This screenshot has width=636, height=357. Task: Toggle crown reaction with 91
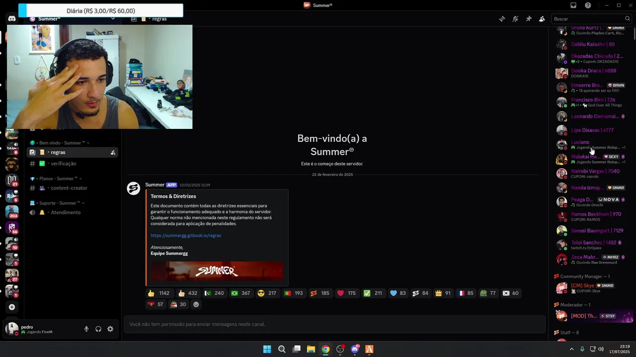point(443,293)
